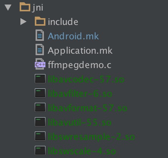This screenshot has width=168, height=158.
Task: Select ffmpegdemo.c source file
Action: 79,65
